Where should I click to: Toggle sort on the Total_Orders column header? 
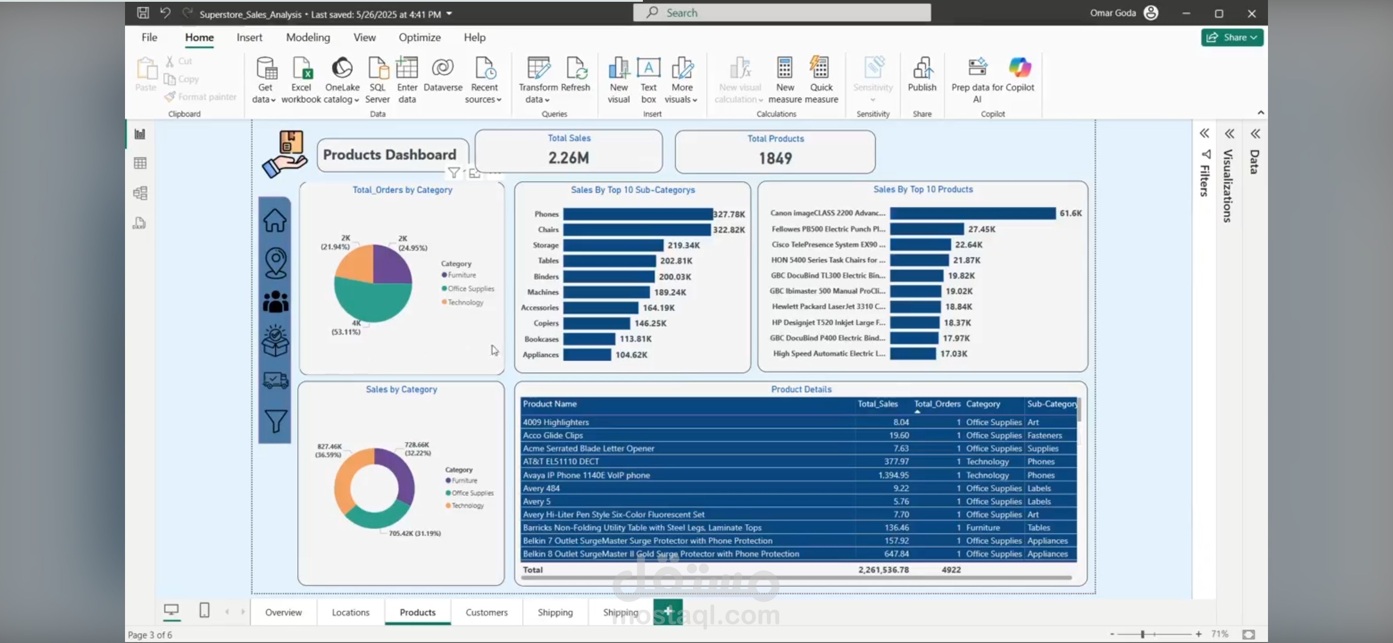[x=937, y=404]
